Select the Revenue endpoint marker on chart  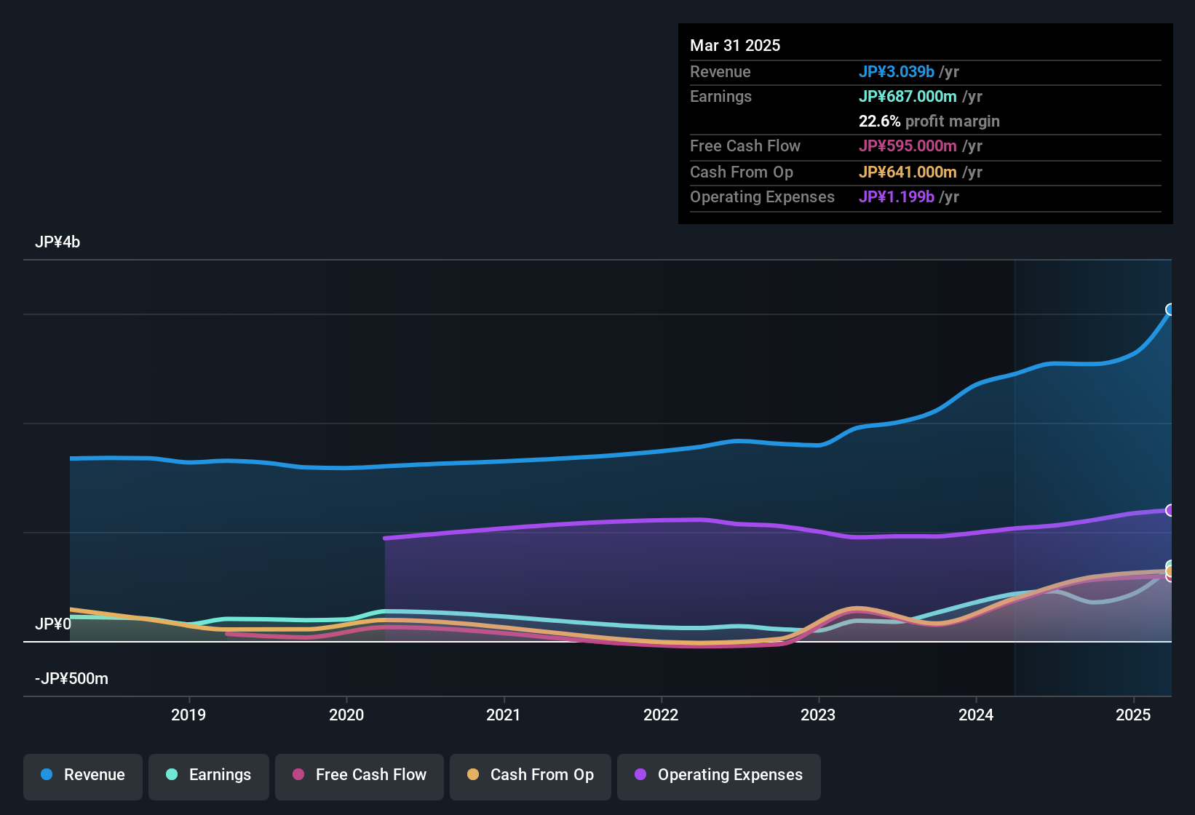1170,309
